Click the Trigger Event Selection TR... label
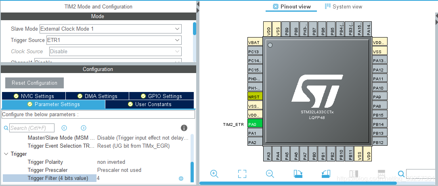Image resolution: width=438 pixels, height=186 pixels. pos(61,146)
